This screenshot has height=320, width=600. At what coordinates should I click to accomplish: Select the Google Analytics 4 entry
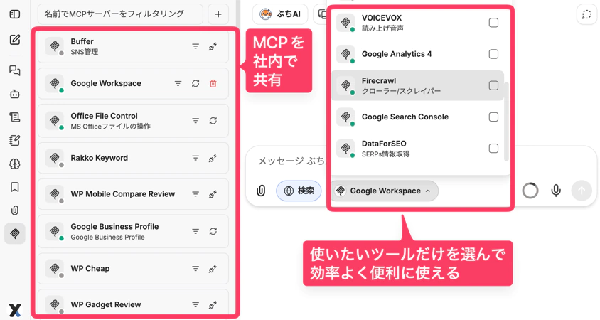click(x=417, y=54)
